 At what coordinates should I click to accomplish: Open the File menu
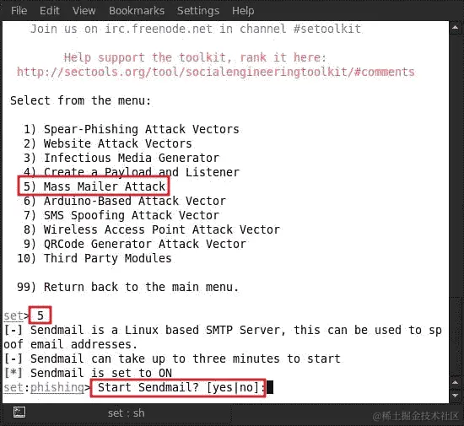[19, 11]
